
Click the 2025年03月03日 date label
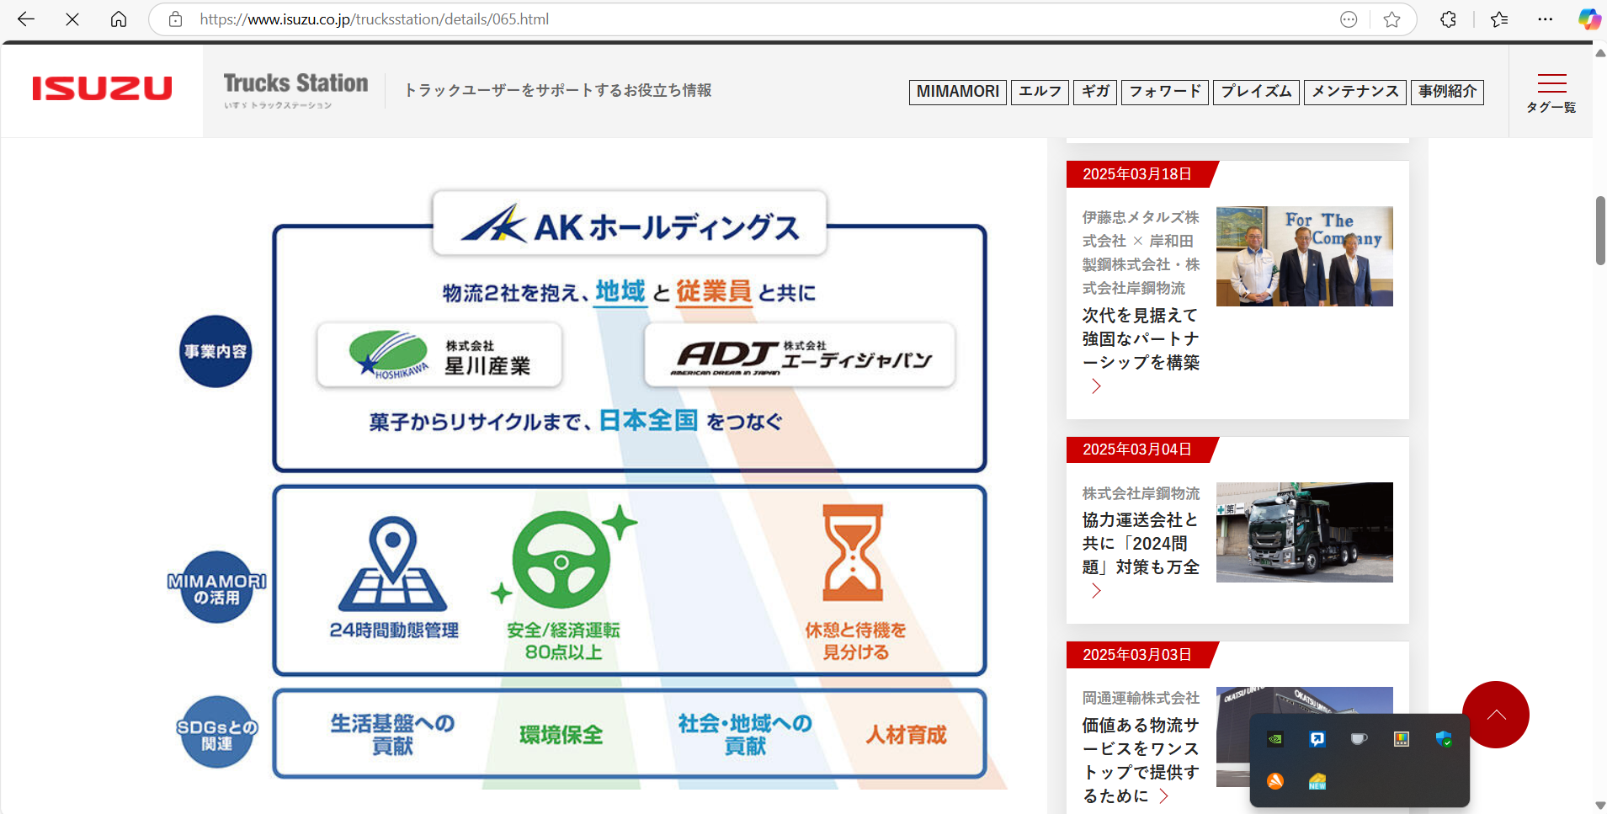tap(1137, 655)
